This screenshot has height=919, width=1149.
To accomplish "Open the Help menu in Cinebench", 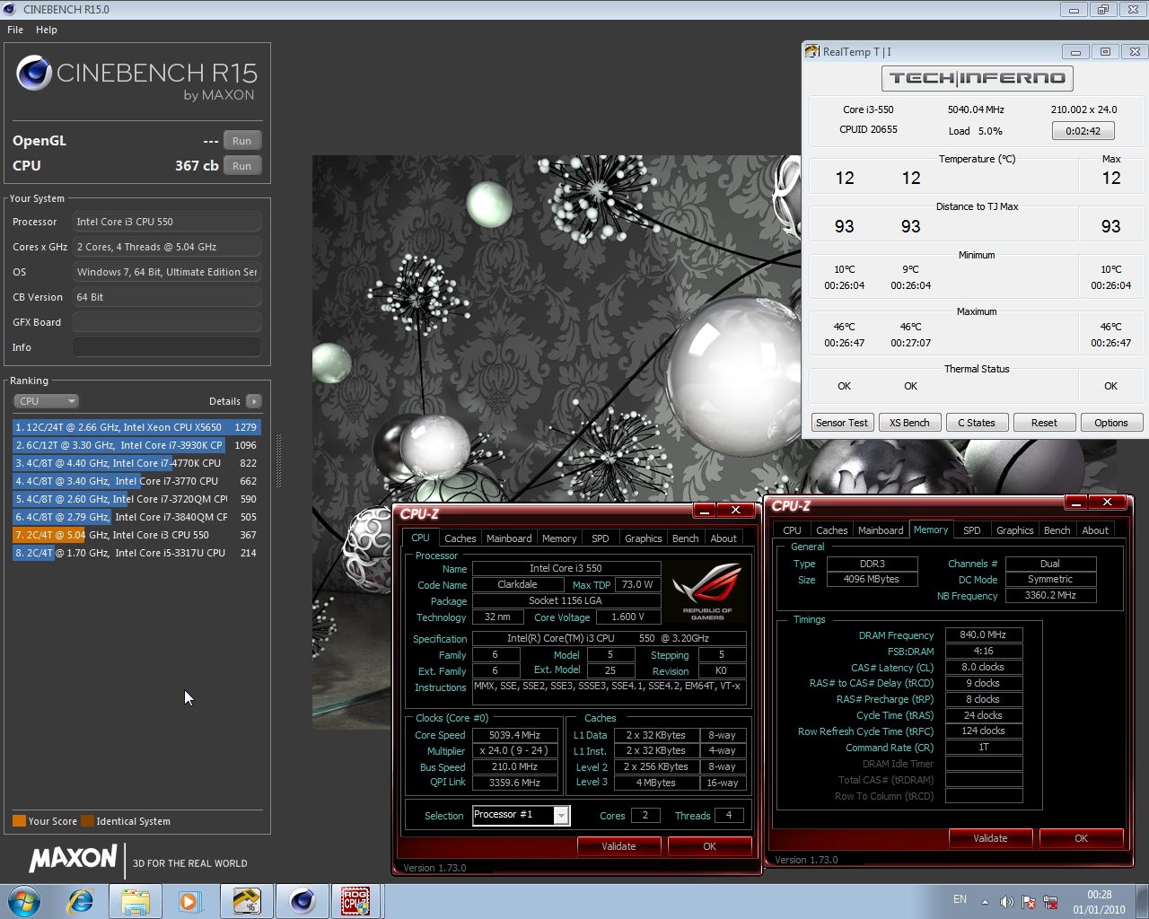I will tap(47, 30).
